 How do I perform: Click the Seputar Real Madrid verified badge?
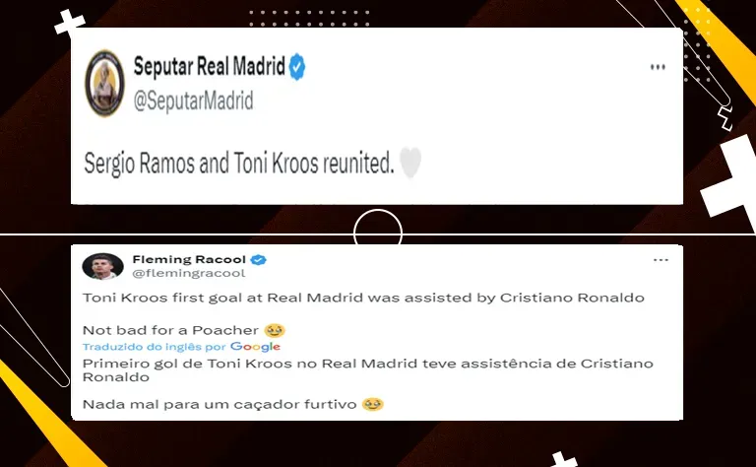(x=297, y=67)
